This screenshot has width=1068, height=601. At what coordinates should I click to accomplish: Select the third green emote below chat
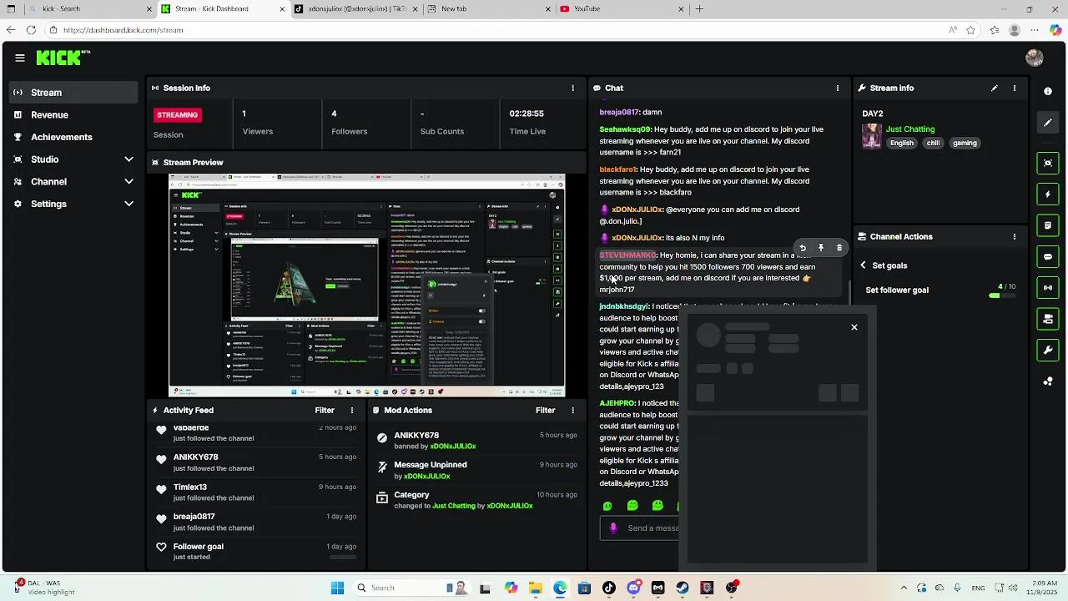point(657,506)
